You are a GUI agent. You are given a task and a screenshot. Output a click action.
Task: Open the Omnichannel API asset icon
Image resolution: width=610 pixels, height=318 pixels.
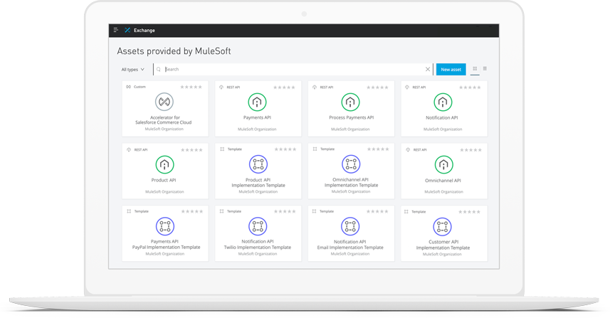[x=443, y=165]
